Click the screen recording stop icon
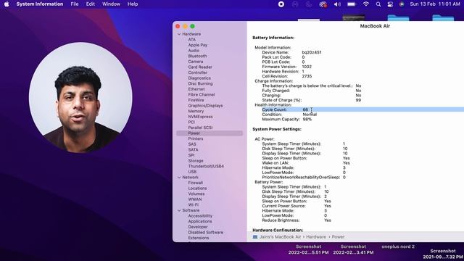 [x=281, y=4]
